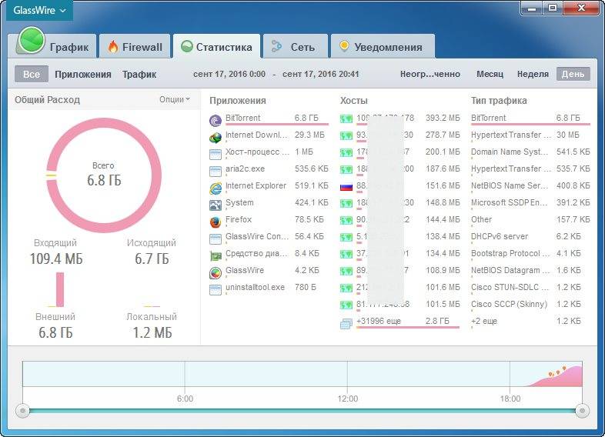This screenshot has height=437, width=605.
Task: Click the '+31996 еще' hosts icon
Action: [346, 324]
